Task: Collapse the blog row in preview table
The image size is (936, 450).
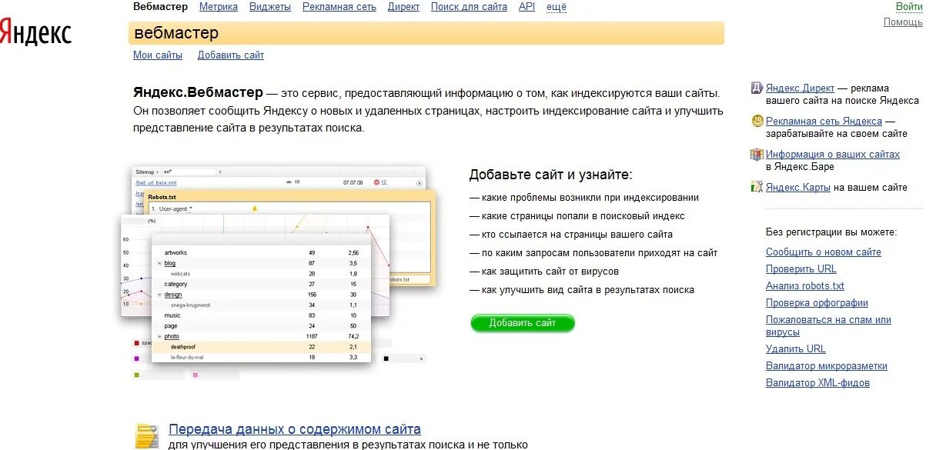Action: pos(159,263)
